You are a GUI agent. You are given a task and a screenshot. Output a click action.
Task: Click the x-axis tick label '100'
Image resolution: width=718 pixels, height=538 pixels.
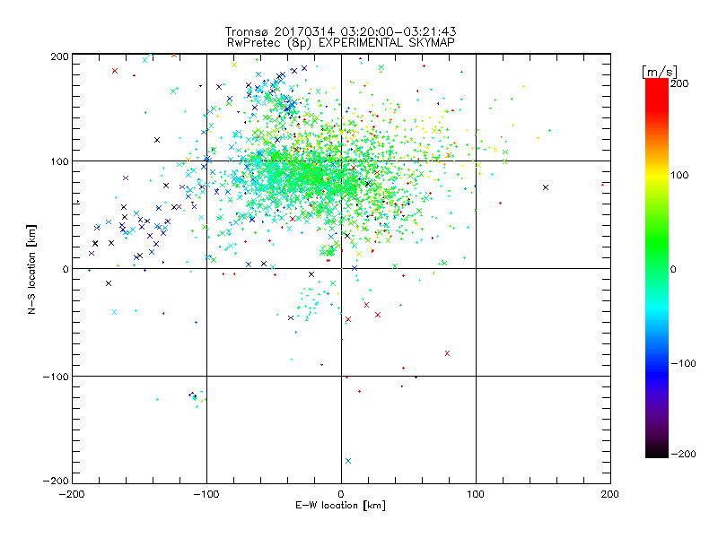(476, 494)
